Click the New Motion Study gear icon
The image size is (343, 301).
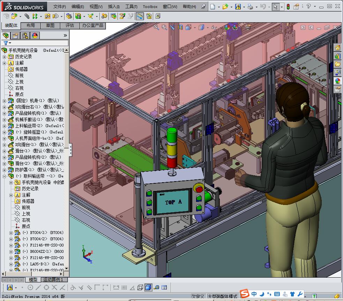pyautogui.click(x=104, y=16)
